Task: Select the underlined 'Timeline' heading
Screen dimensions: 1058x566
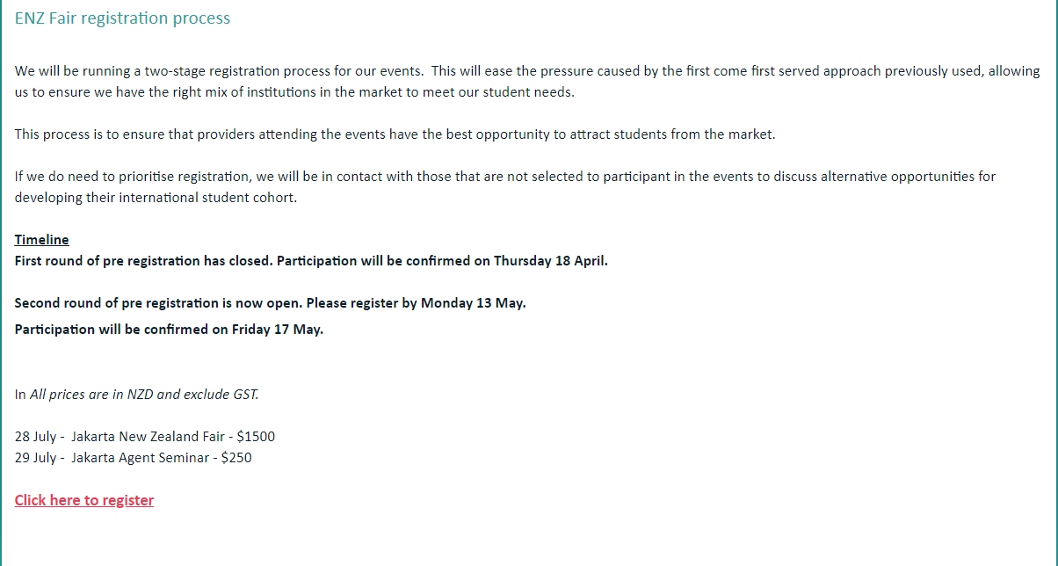Action: [41, 240]
